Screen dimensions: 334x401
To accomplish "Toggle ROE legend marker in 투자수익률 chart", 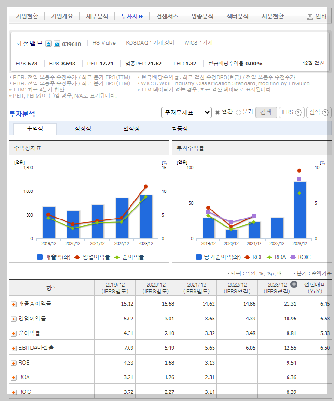I will (x=247, y=257).
